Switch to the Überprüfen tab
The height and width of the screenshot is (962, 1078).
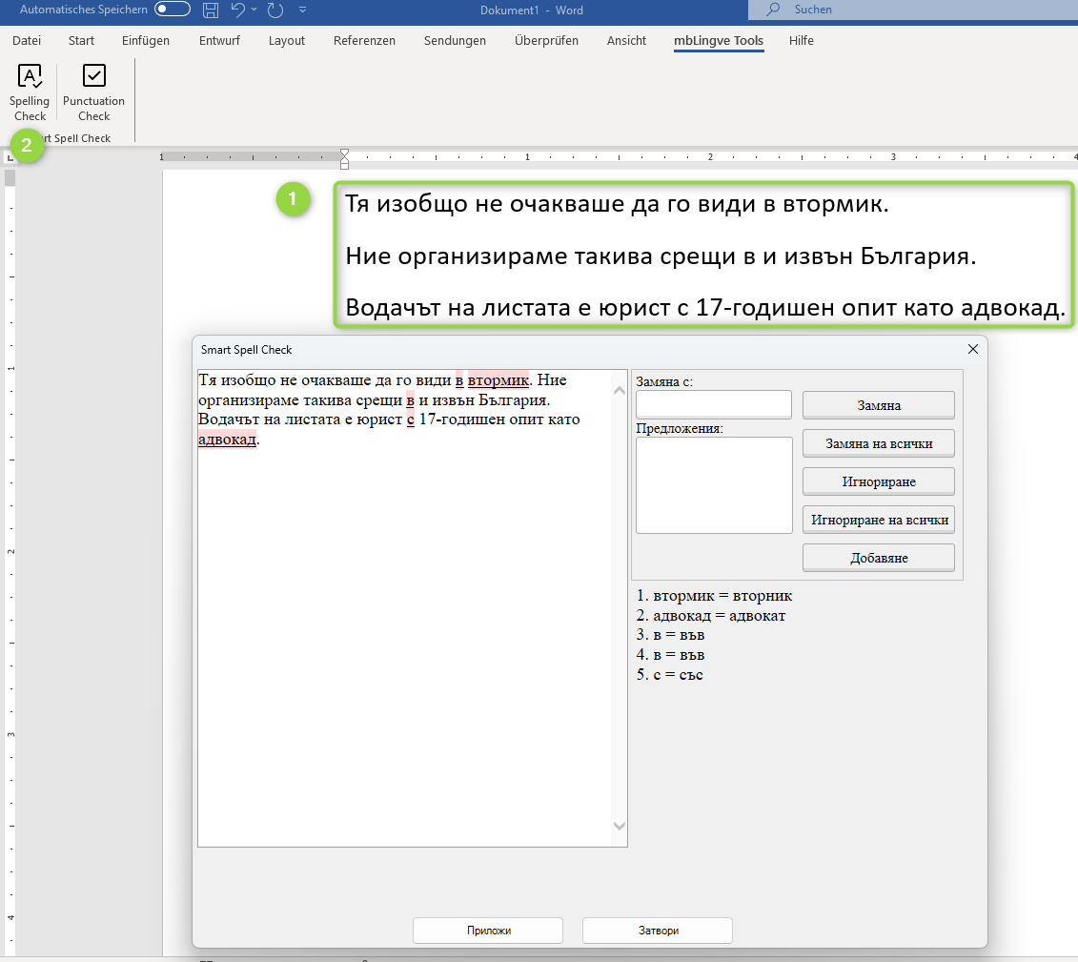(546, 41)
